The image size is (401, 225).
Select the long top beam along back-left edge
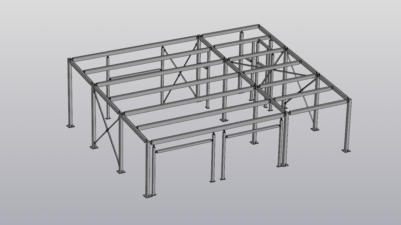pos(133,48)
